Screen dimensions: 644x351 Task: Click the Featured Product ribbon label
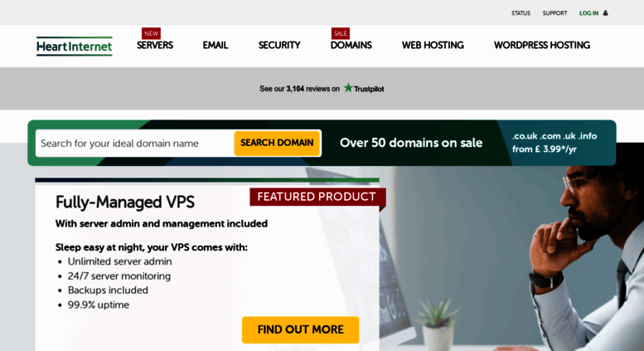pos(317,197)
